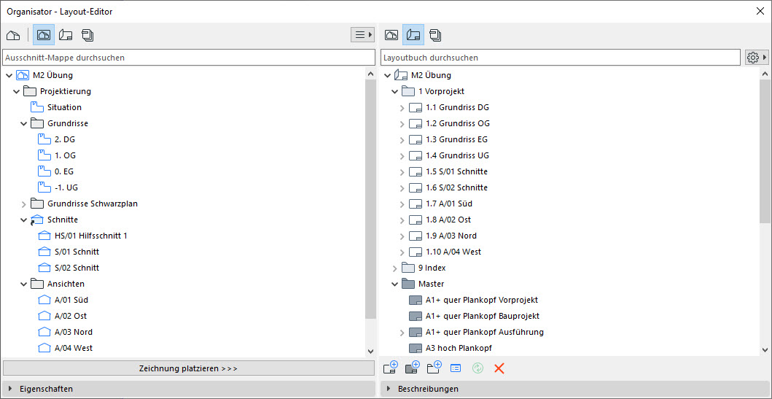The image size is (772, 399).
Task: Open the left panel list options dropdown
Action: coord(362,34)
